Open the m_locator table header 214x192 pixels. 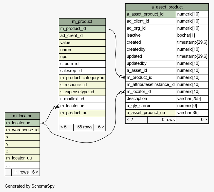pos(22,116)
